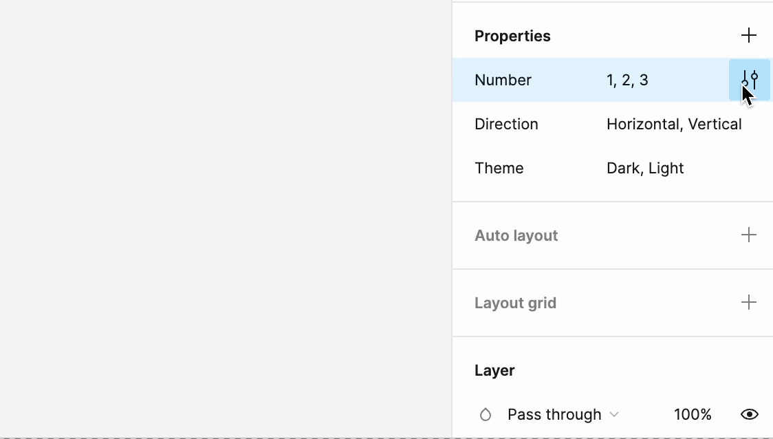Open edit property settings for Number
Image resolution: width=773 pixels, height=439 pixels.
coord(750,80)
